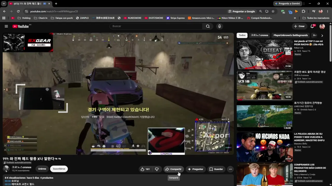This screenshot has height=186, width=332.
Task: Select the Todos filter chip
Action: coord(242,35)
